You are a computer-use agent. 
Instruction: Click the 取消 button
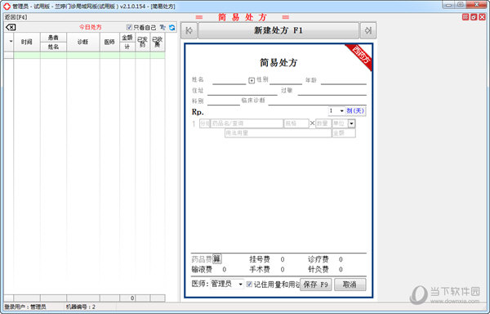[350, 285]
